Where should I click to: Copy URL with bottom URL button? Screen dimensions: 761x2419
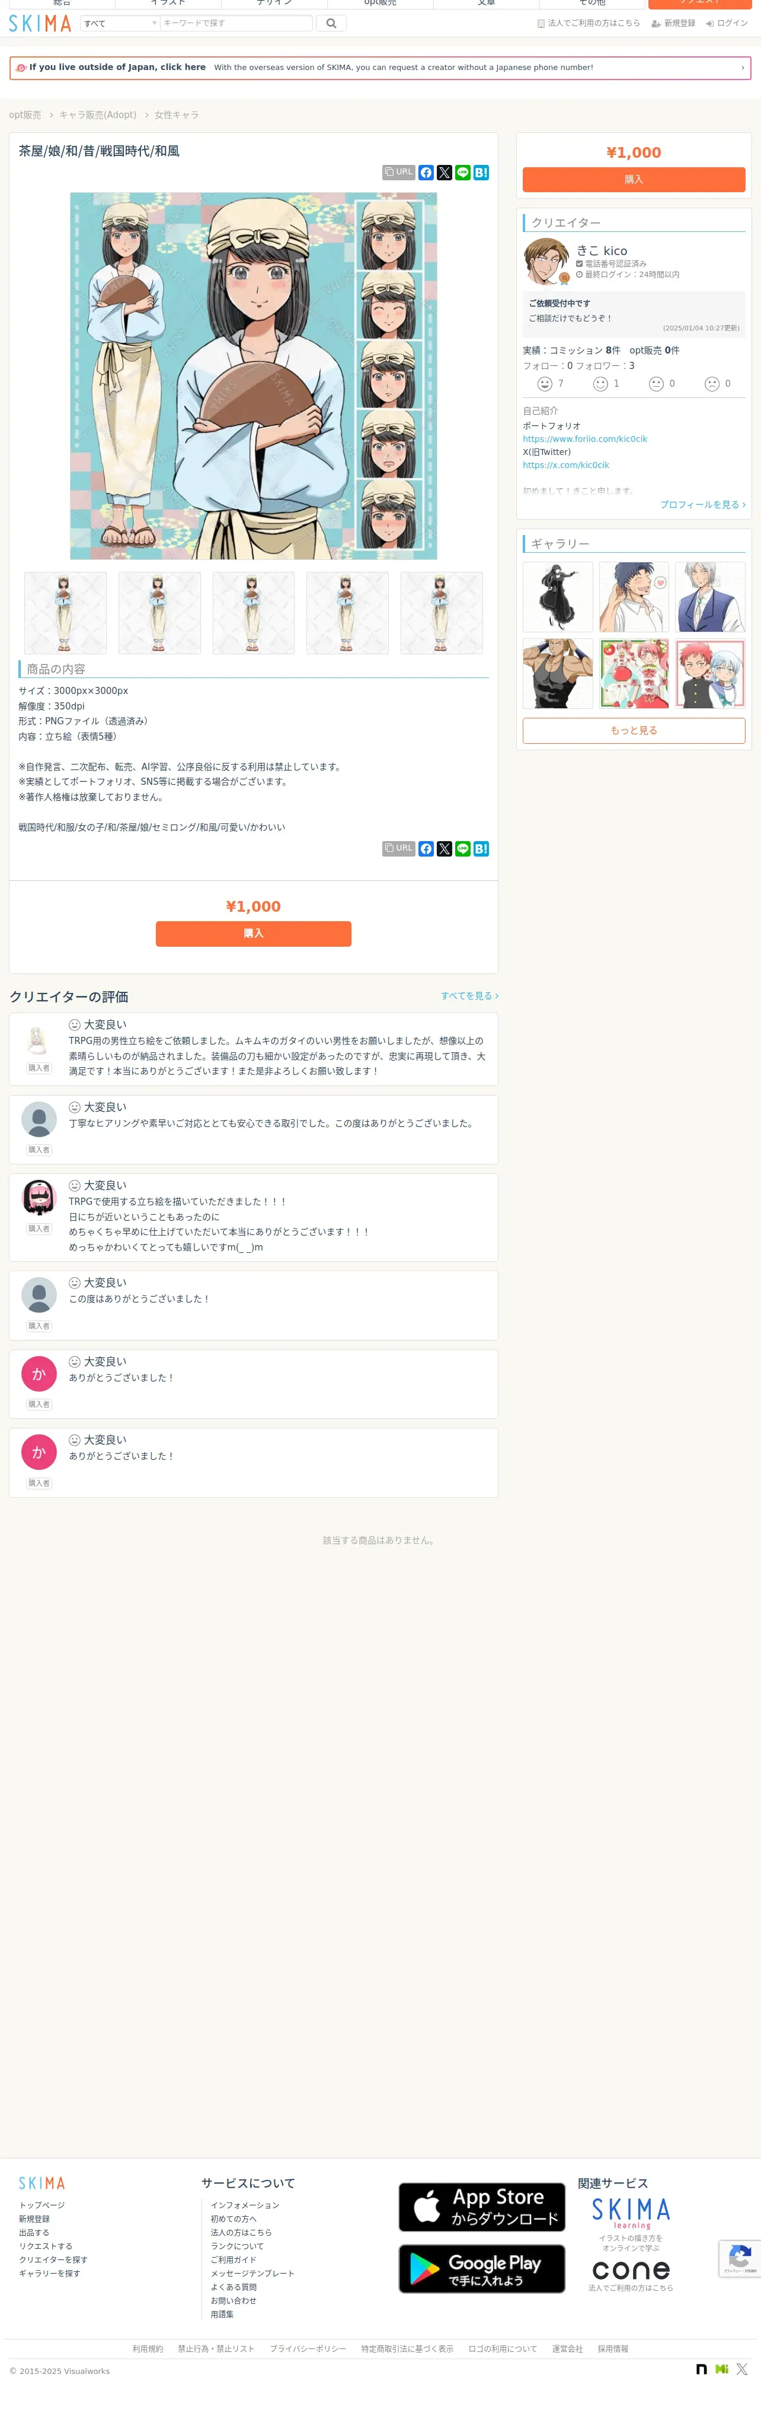pos(399,849)
